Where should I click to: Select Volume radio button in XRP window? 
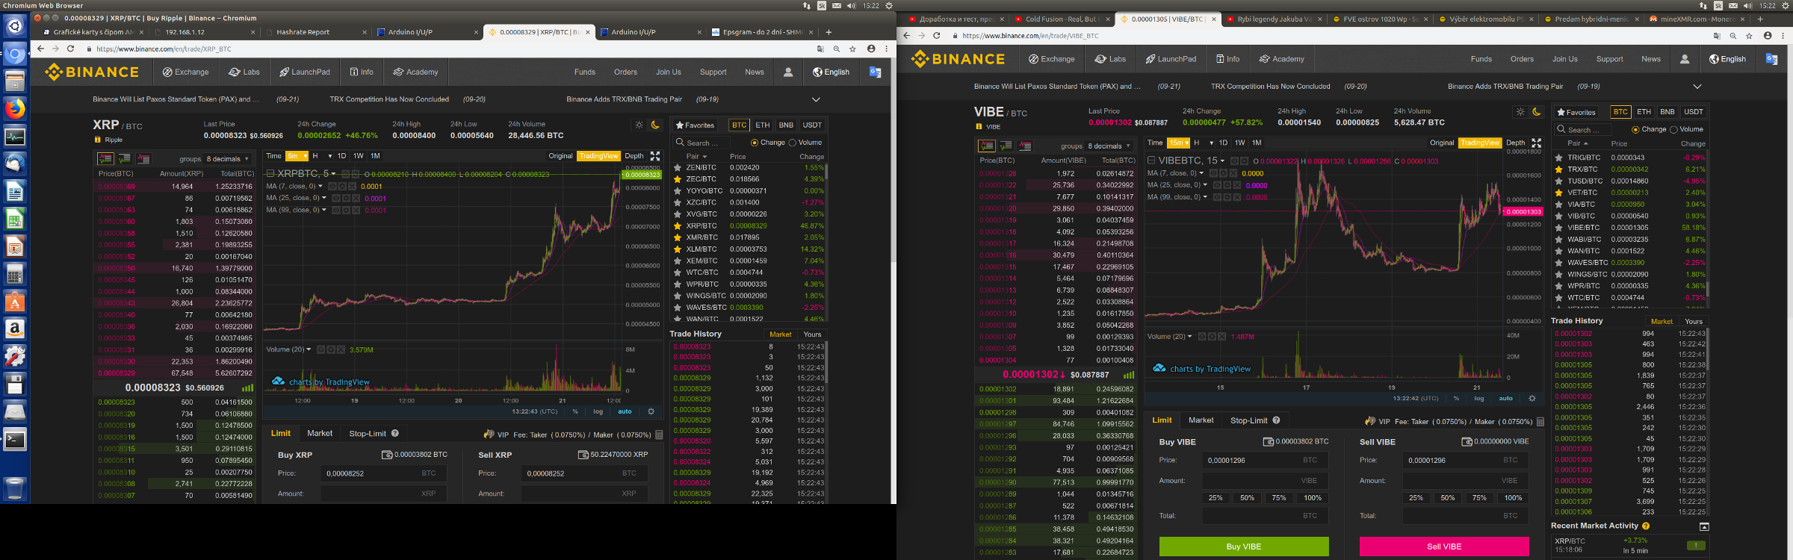coord(793,143)
